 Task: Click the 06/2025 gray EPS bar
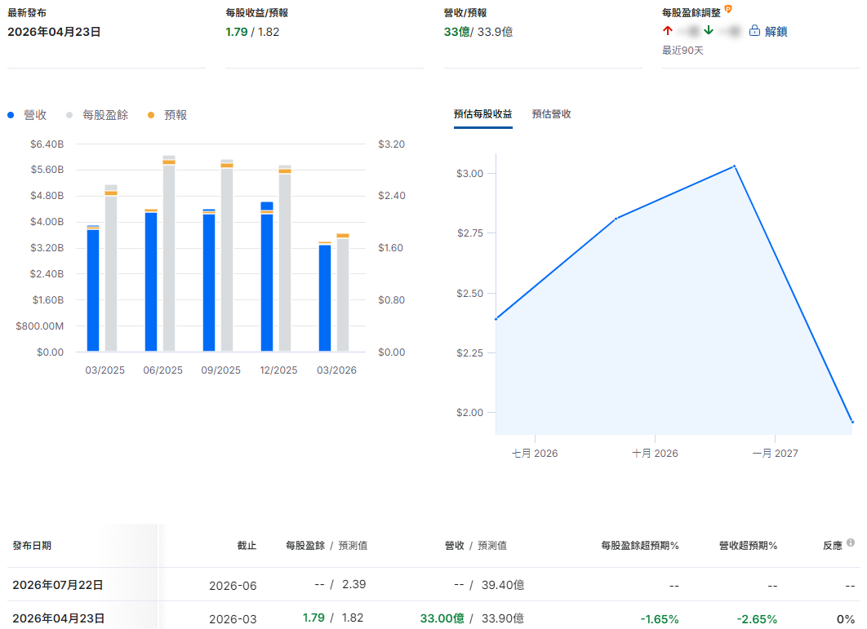(x=169, y=258)
